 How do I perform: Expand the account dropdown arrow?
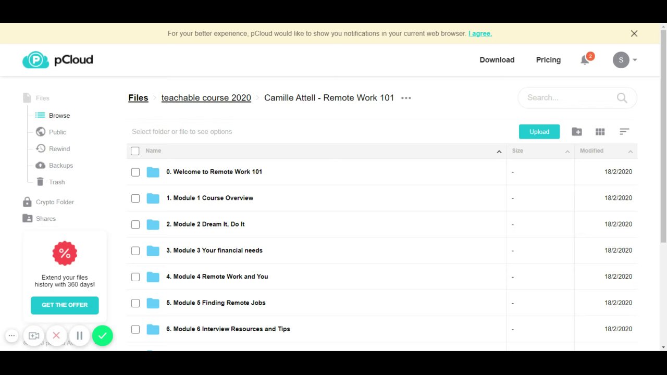[635, 60]
